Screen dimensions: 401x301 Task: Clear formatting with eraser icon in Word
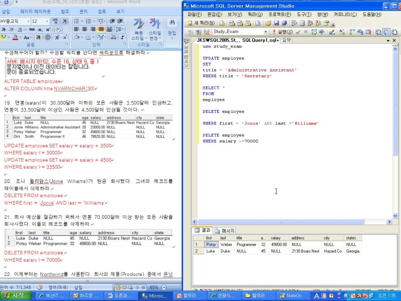(58, 29)
